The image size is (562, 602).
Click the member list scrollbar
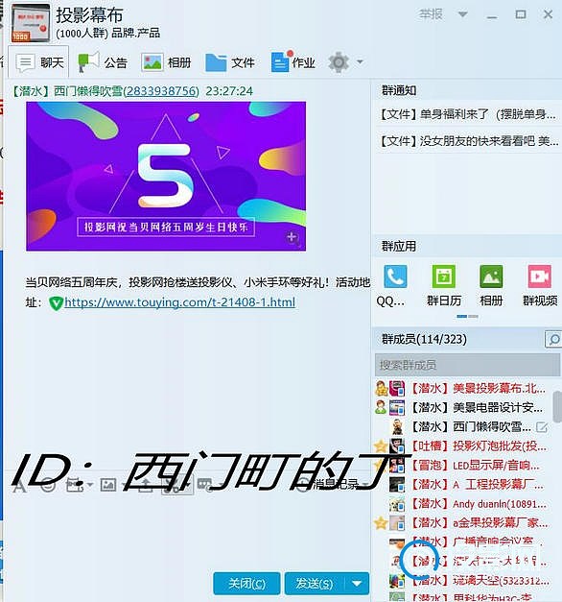[x=557, y=407]
